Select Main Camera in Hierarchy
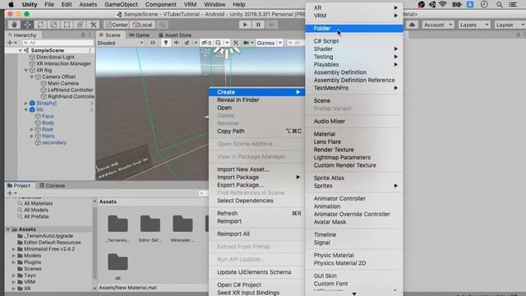 click(63, 83)
